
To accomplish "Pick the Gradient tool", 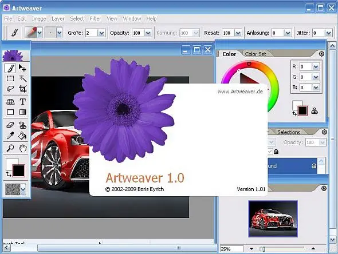I will coord(23,112).
